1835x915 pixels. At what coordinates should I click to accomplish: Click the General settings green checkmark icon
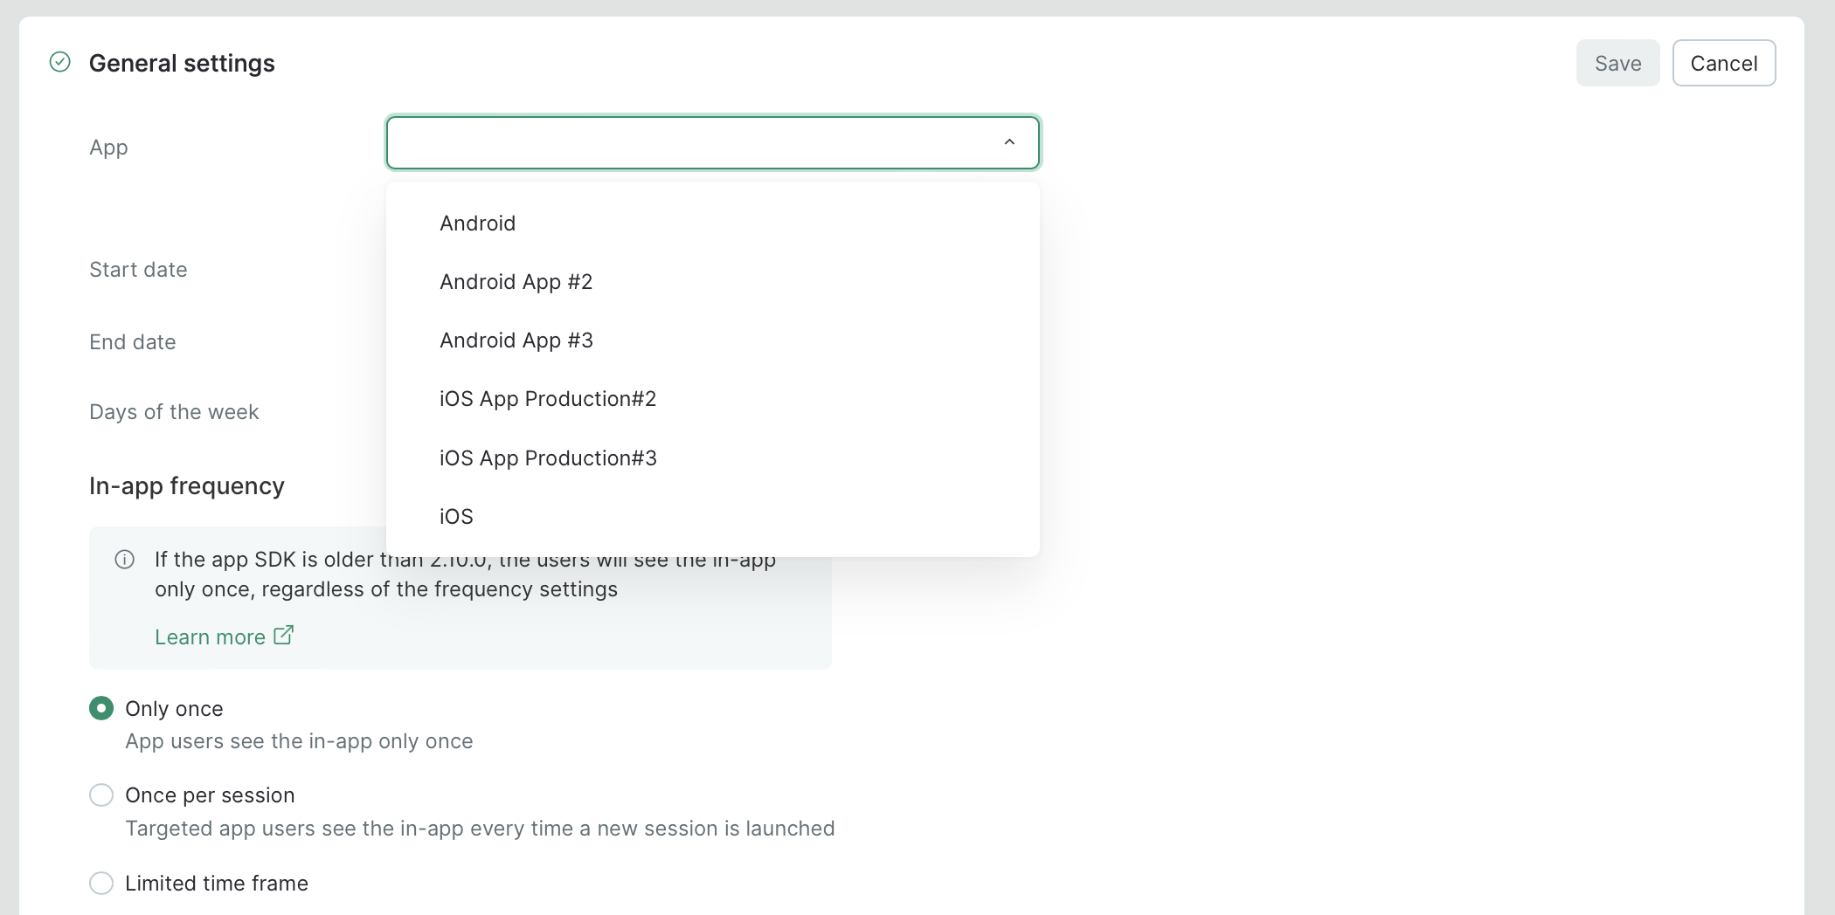point(60,62)
